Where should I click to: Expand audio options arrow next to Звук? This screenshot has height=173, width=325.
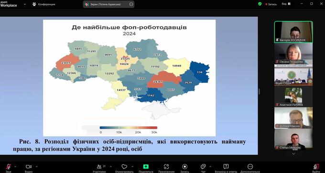(x=15, y=166)
